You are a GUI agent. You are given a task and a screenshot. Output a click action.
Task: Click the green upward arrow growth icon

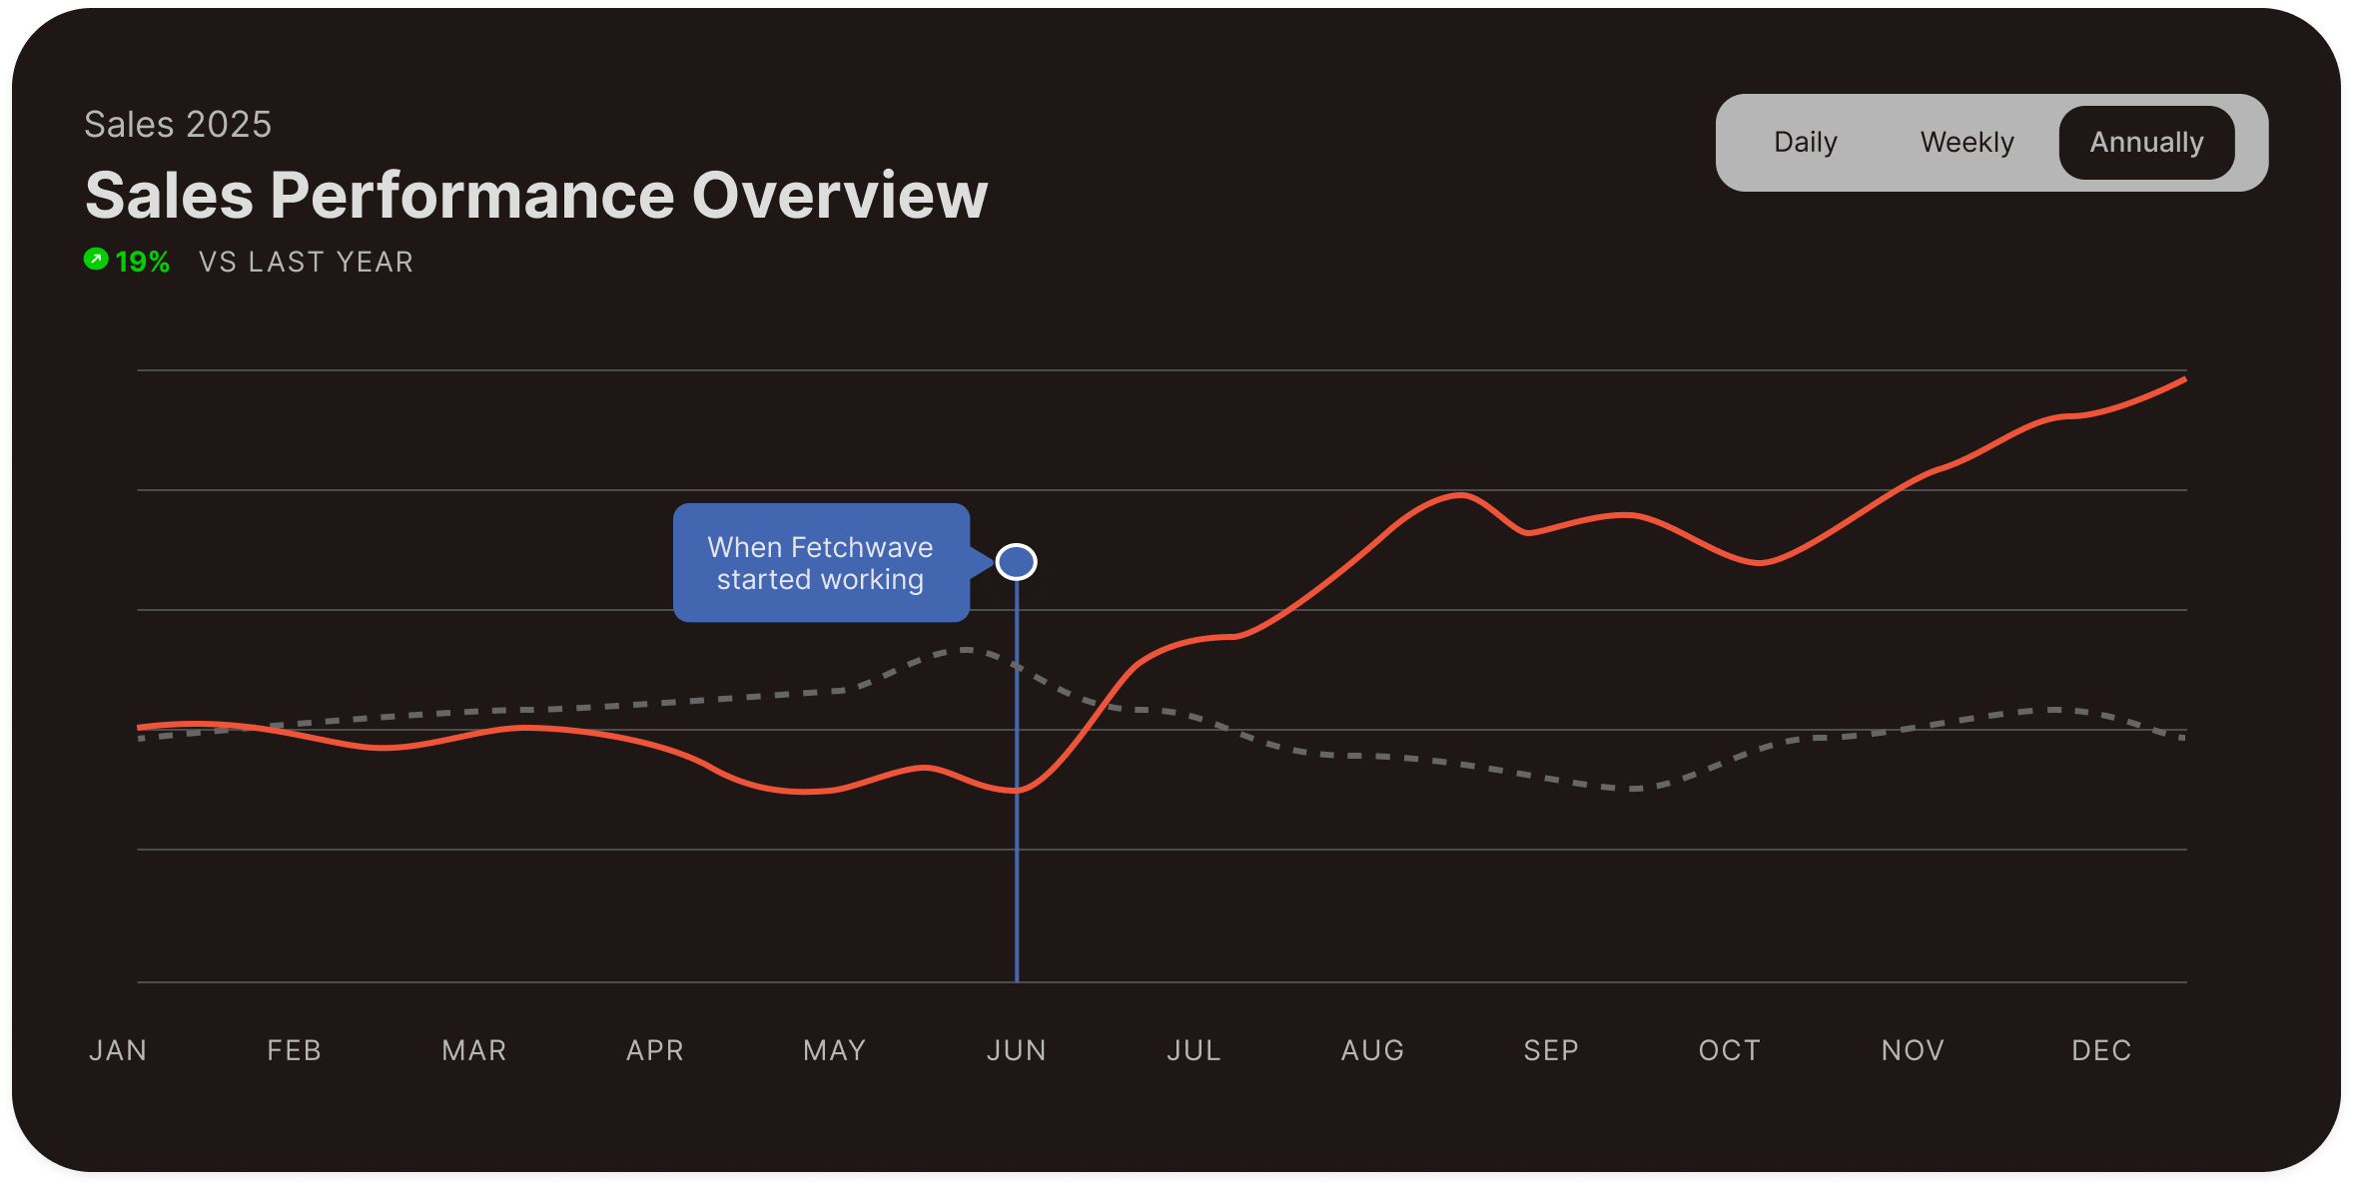[96, 260]
